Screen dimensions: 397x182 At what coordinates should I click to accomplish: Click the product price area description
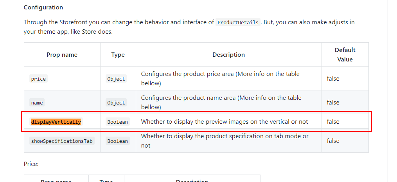coord(220,79)
